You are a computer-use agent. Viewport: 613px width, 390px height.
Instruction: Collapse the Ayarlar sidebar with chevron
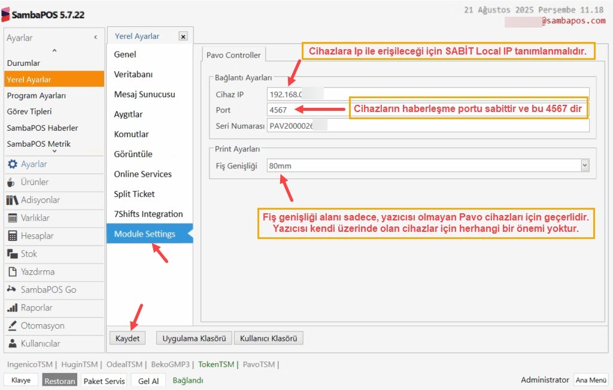[95, 37]
